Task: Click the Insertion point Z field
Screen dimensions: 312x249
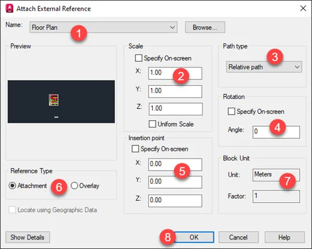Action: pos(175,201)
